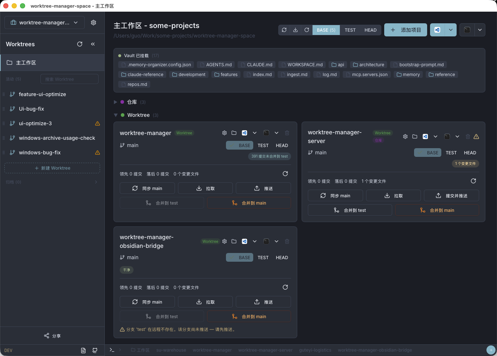Refresh the Worktrees list
This screenshot has height=356, width=497.
coord(80,44)
